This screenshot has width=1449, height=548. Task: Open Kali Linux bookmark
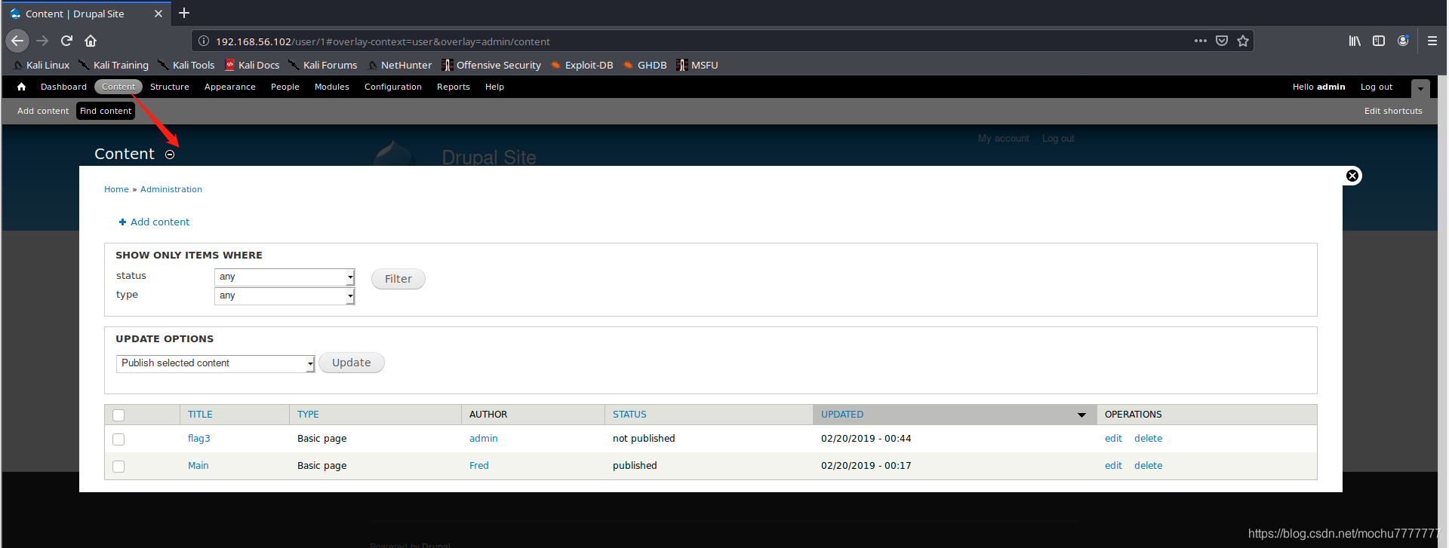(x=42, y=65)
